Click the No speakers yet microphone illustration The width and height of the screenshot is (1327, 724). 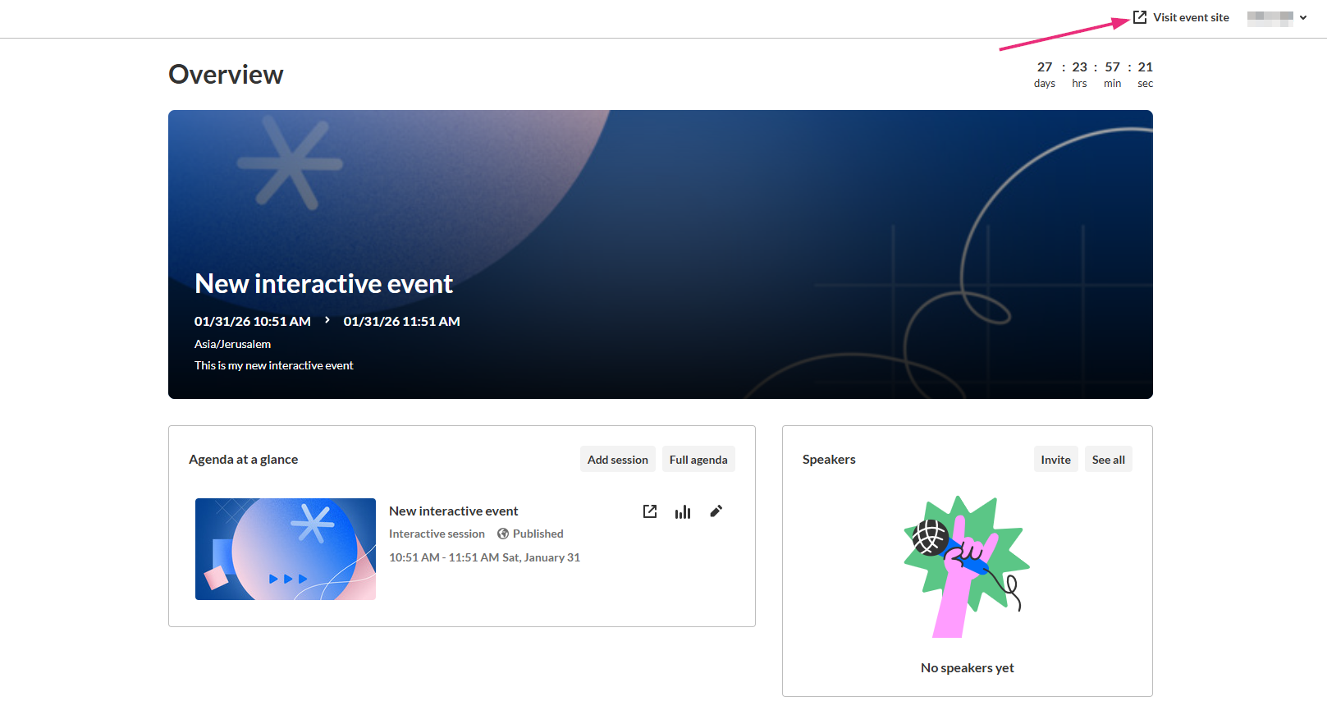click(967, 566)
